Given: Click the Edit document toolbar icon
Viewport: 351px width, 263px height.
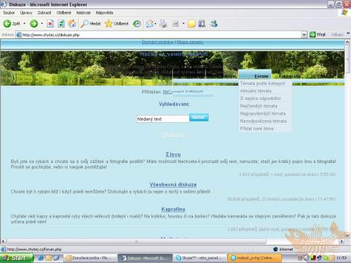Looking at the screenshot, I should pyautogui.click(x=175, y=23).
